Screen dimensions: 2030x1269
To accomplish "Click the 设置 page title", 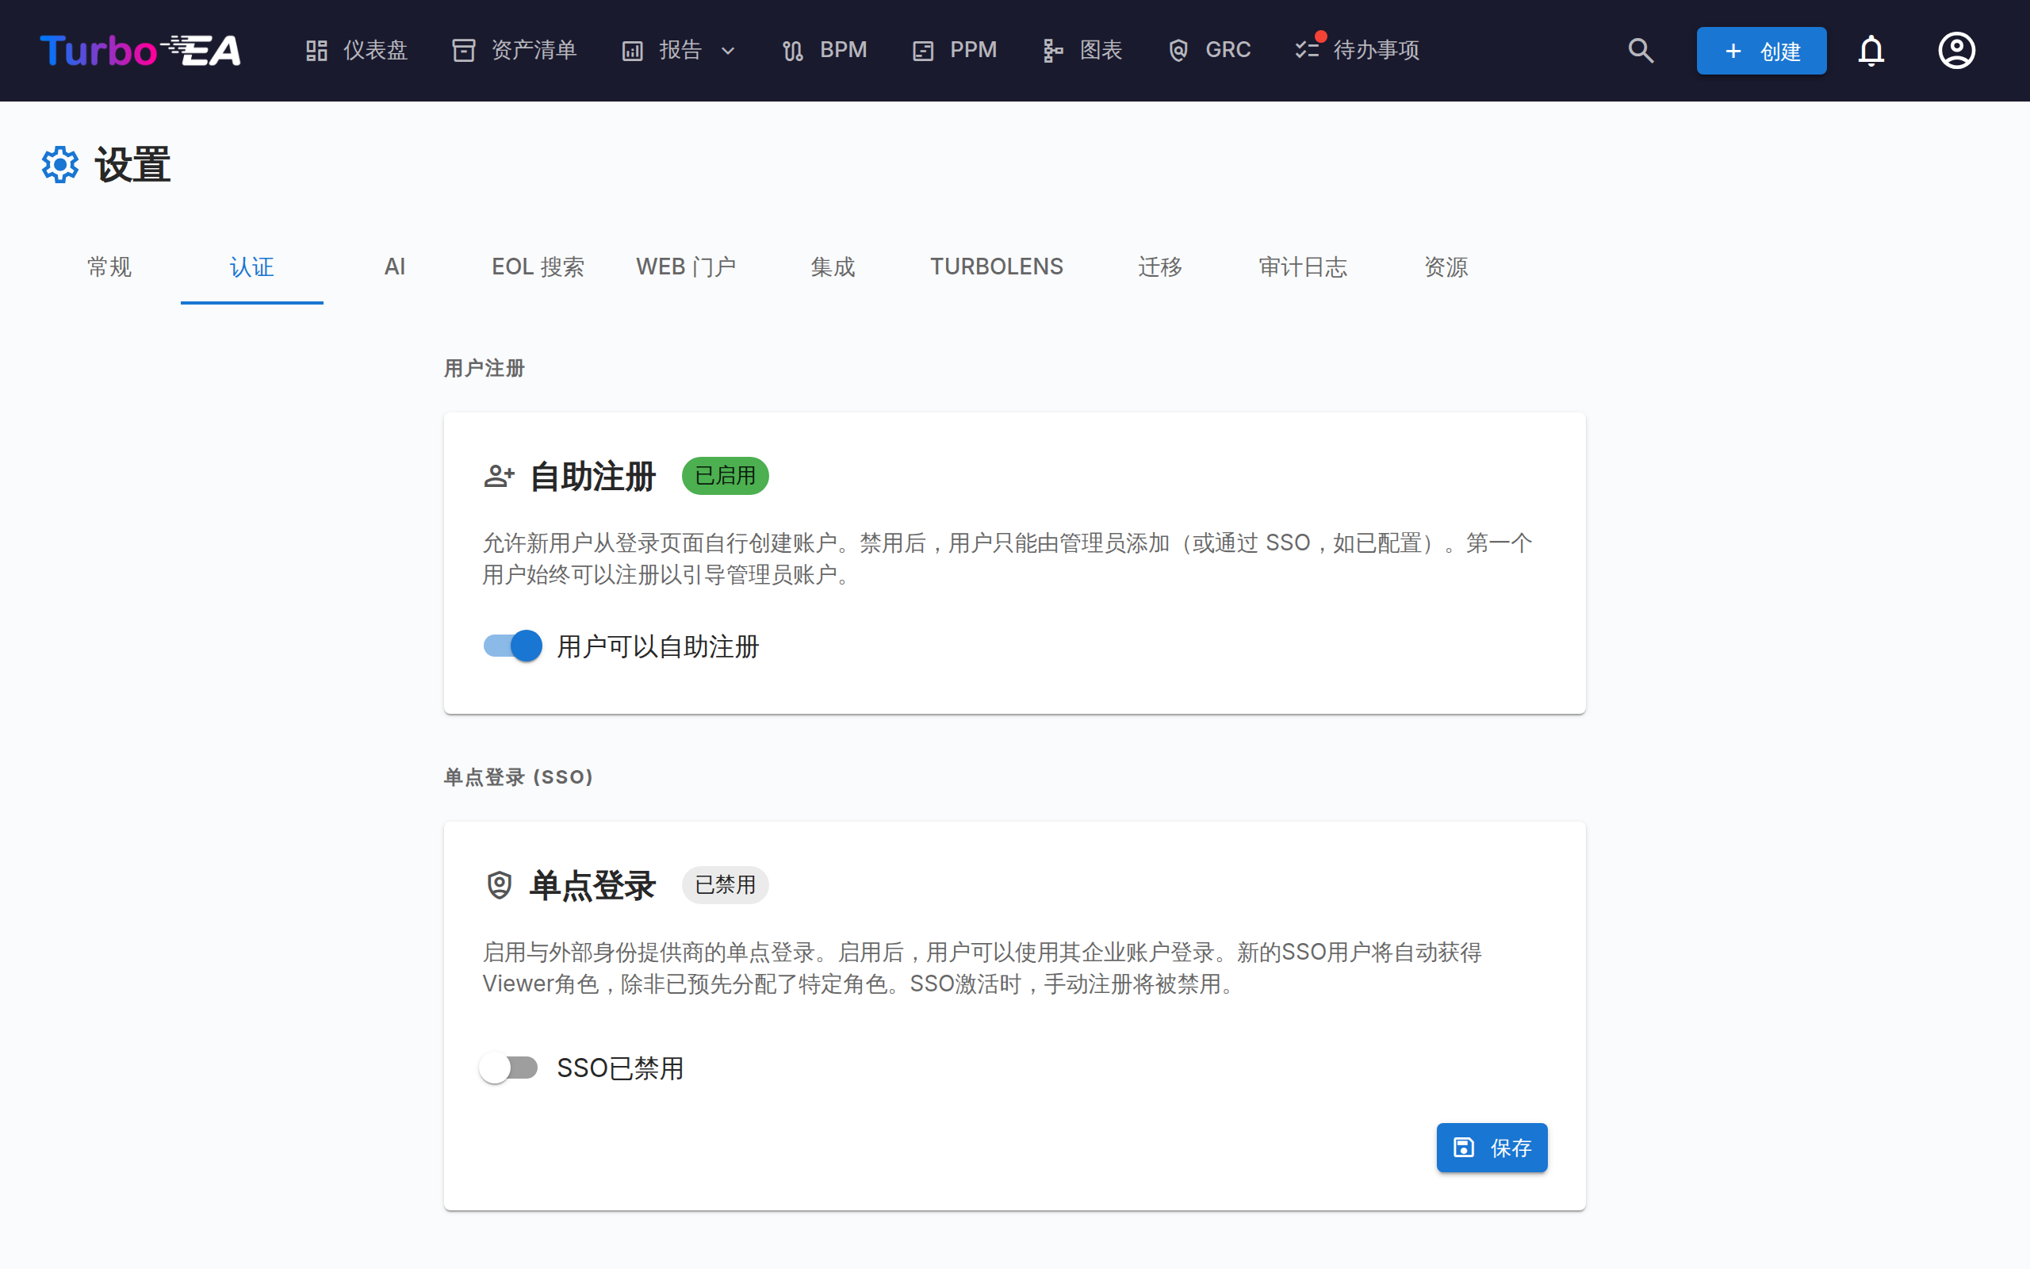I will (132, 164).
